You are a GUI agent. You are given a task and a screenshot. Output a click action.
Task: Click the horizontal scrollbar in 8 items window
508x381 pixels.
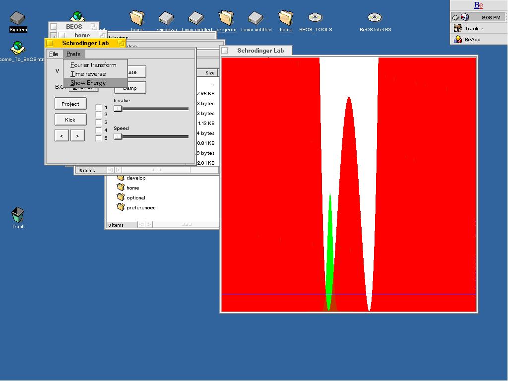[x=186, y=225]
